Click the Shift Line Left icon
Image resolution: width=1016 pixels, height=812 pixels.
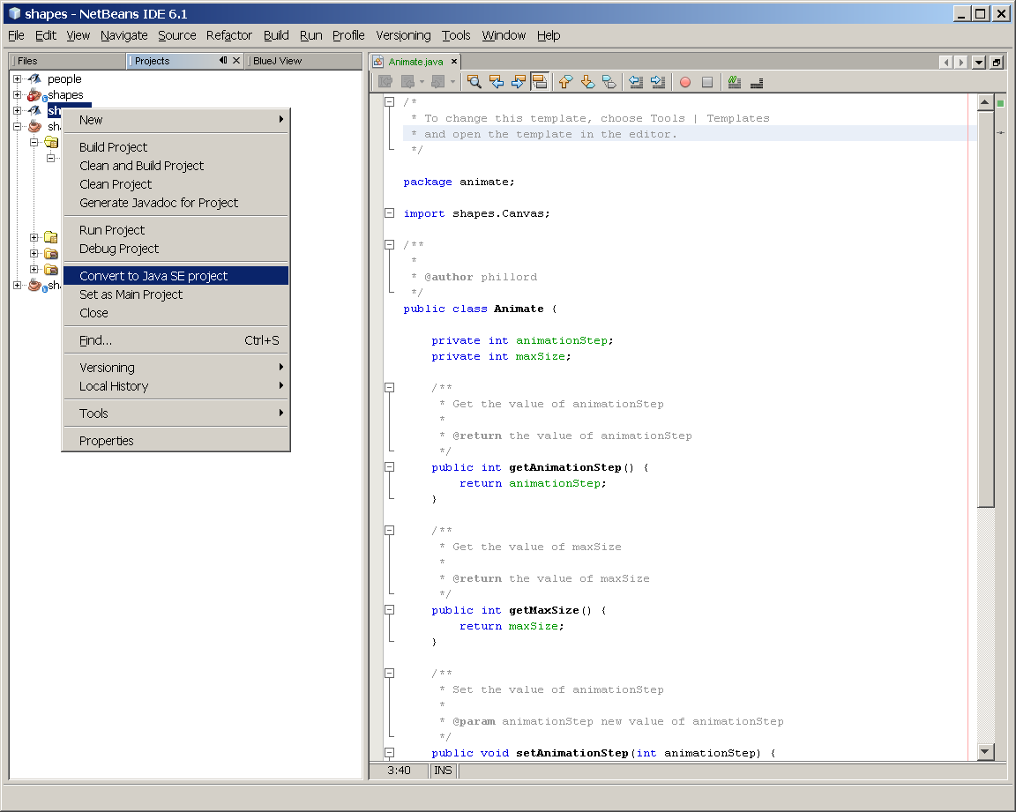click(x=636, y=82)
